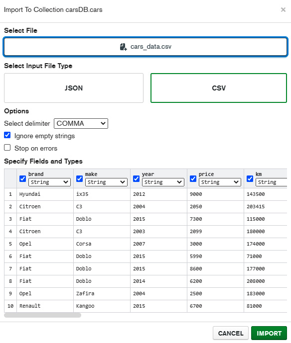Click the CANCEL button

(x=231, y=333)
